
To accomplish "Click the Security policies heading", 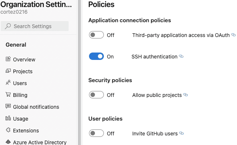I will (x=110, y=80).
